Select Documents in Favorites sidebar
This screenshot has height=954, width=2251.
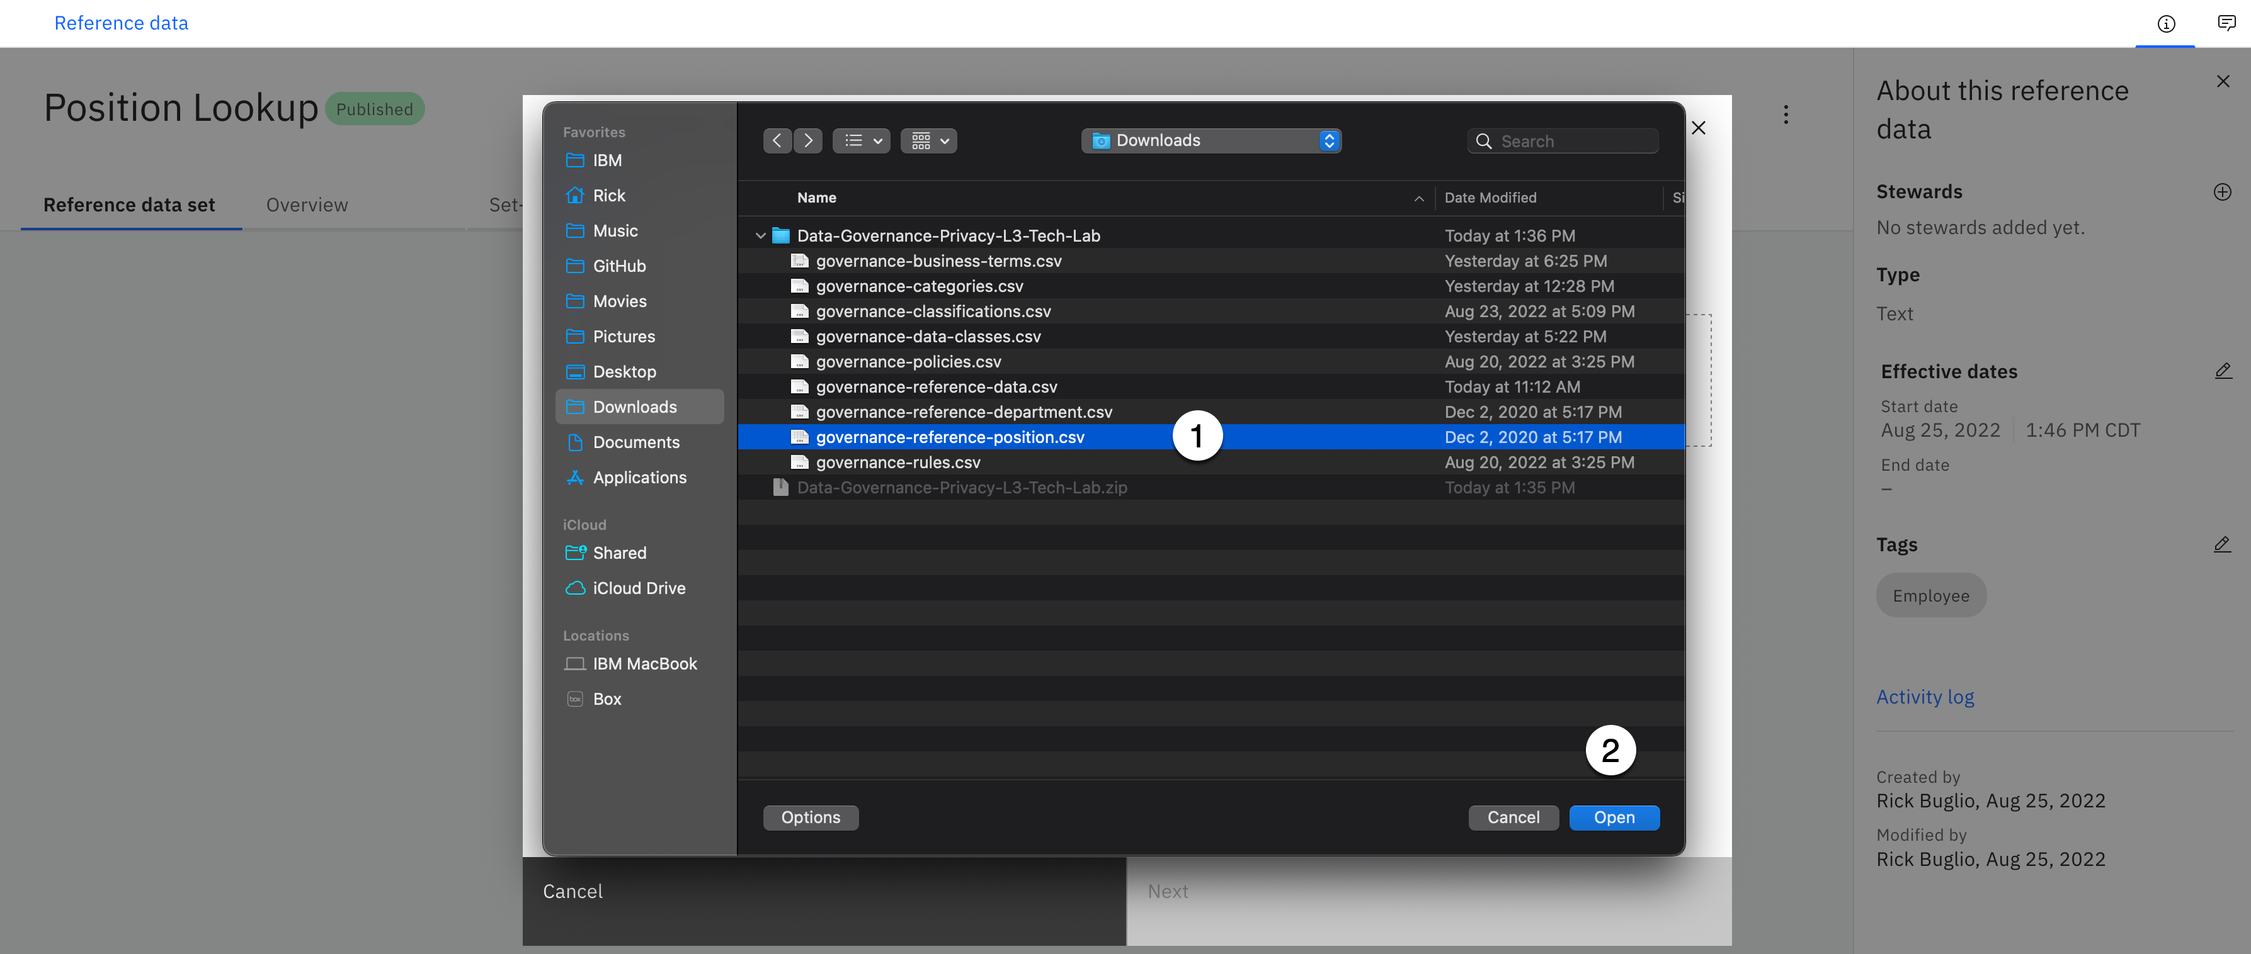click(x=635, y=442)
